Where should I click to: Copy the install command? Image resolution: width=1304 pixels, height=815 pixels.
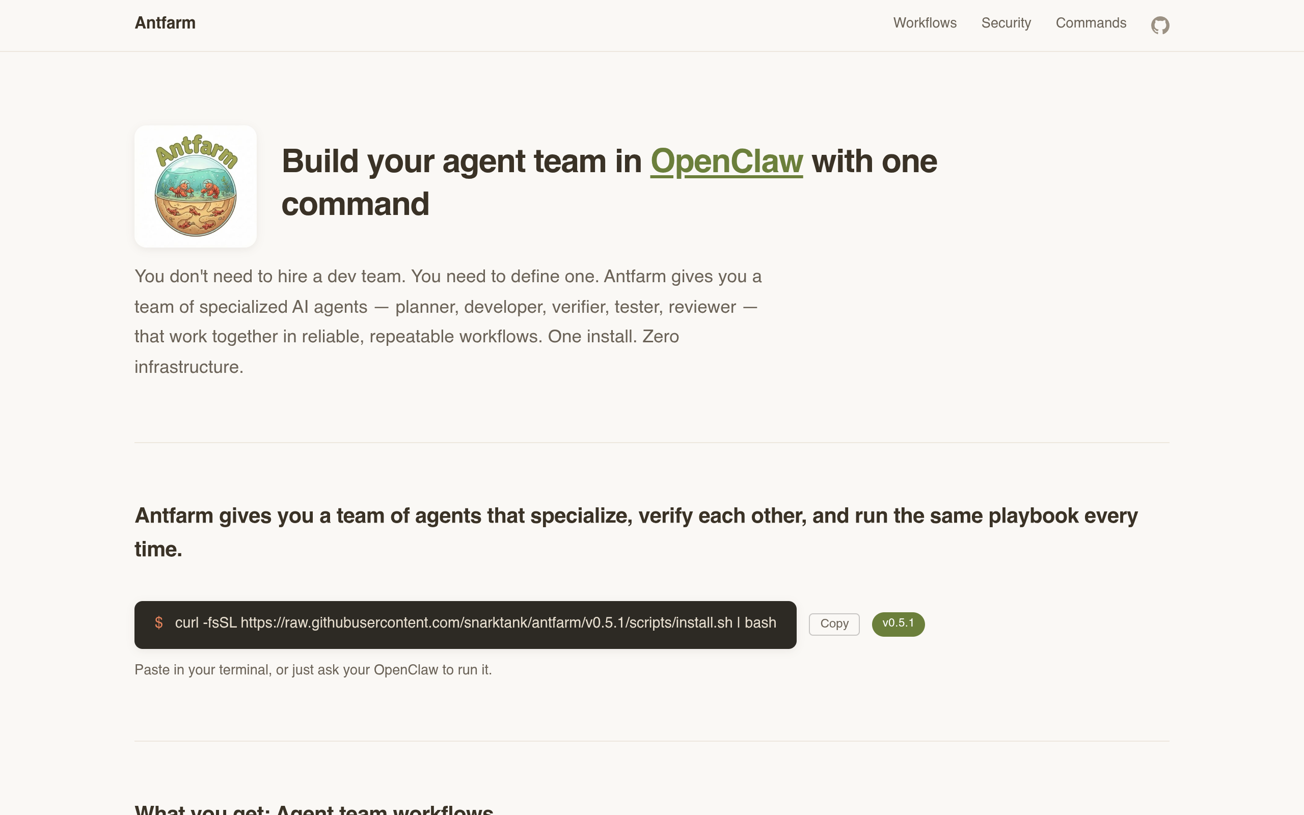[x=833, y=624]
